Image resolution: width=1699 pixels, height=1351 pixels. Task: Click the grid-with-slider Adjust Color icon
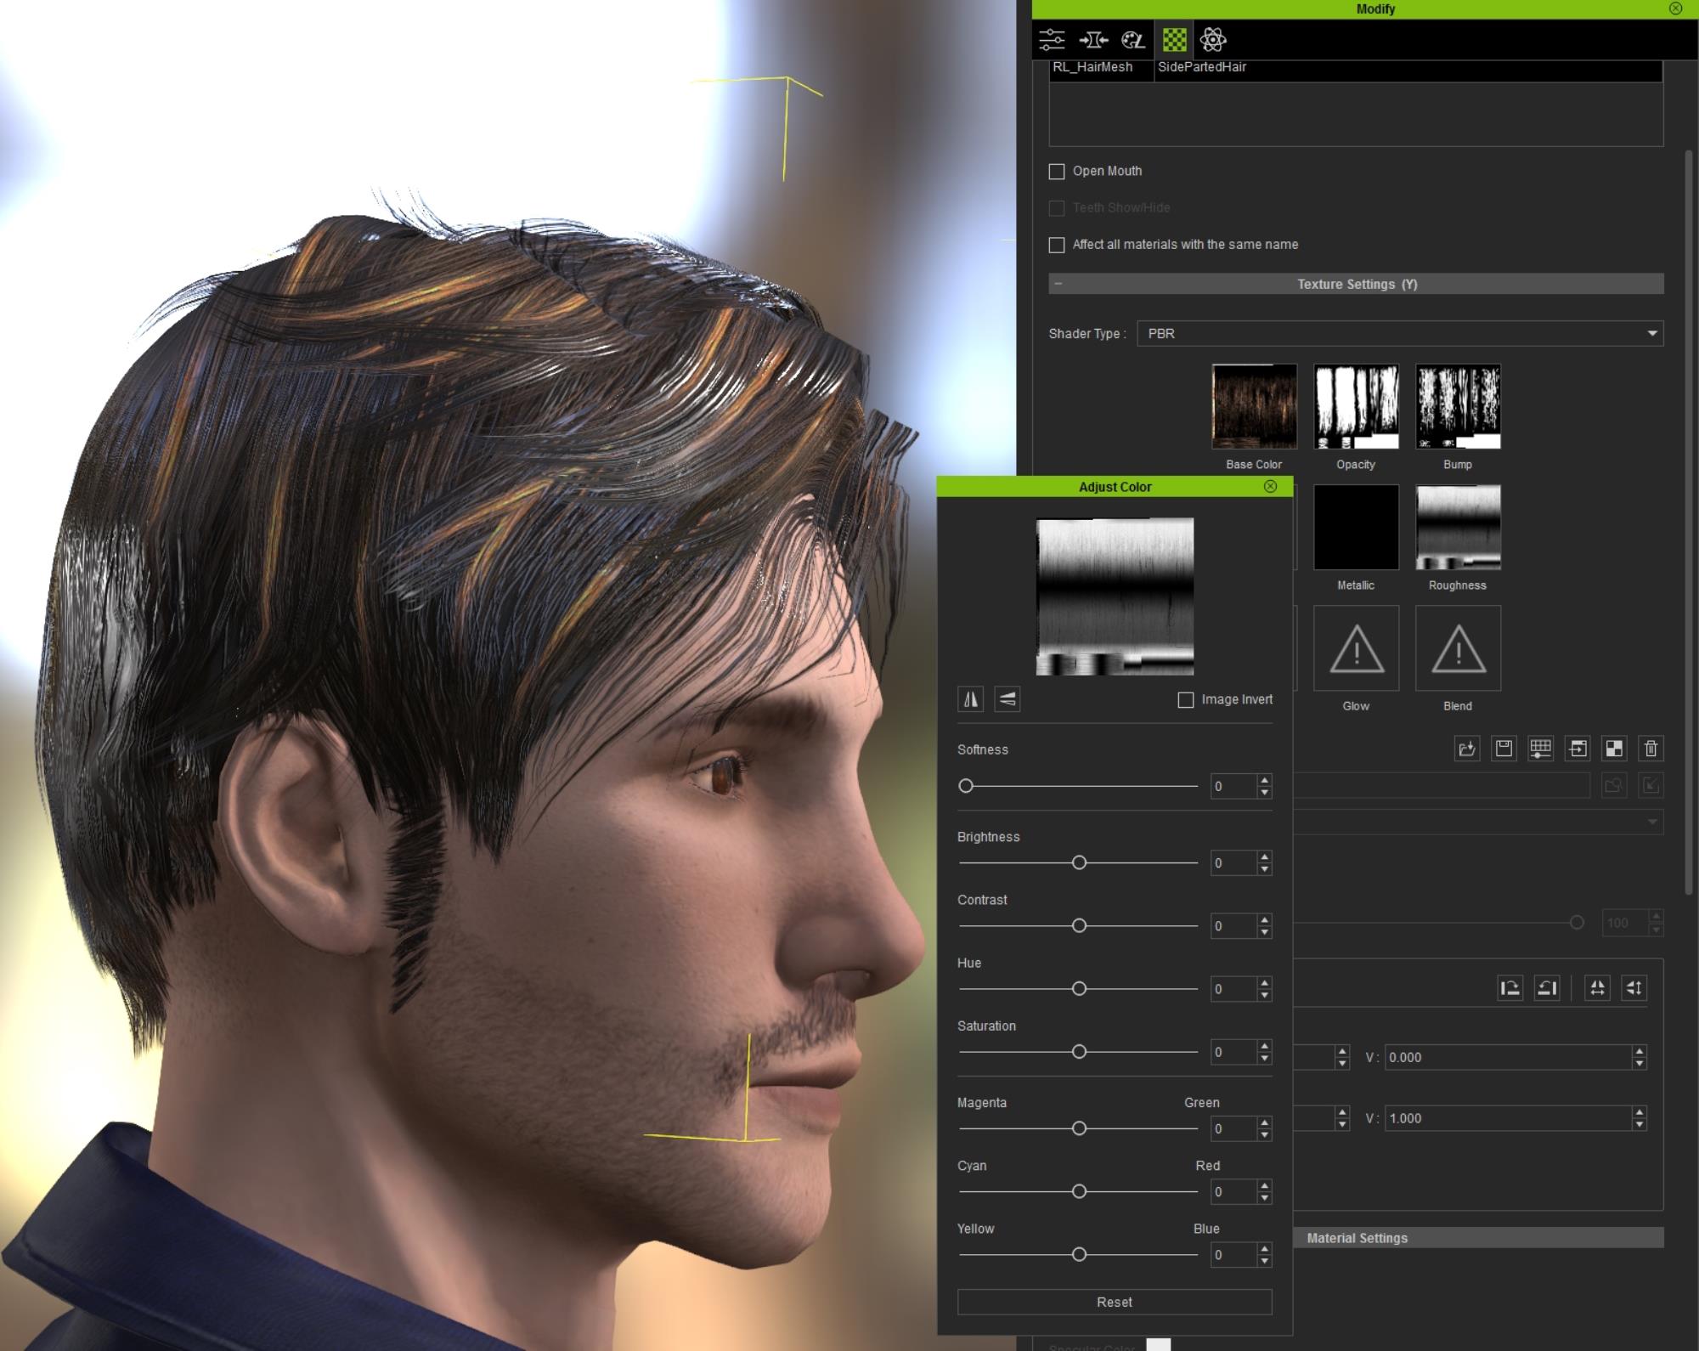click(x=1540, y=749)
